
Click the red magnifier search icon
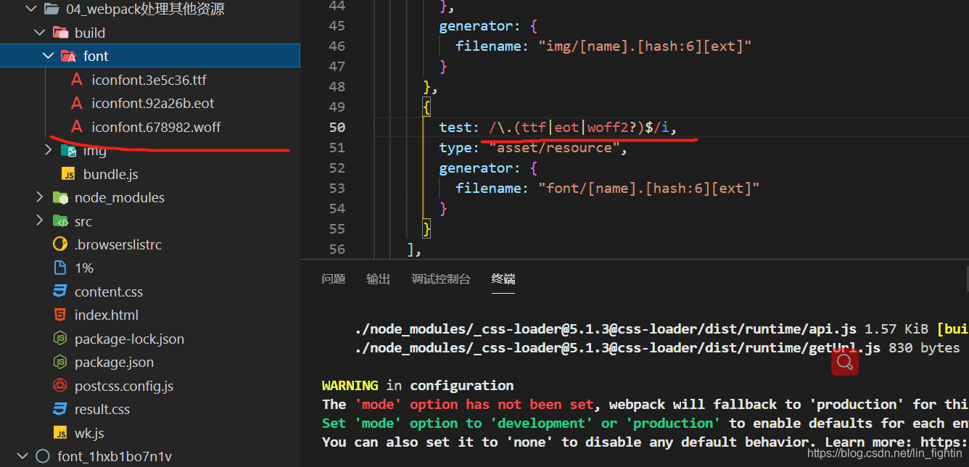point(845,362)
